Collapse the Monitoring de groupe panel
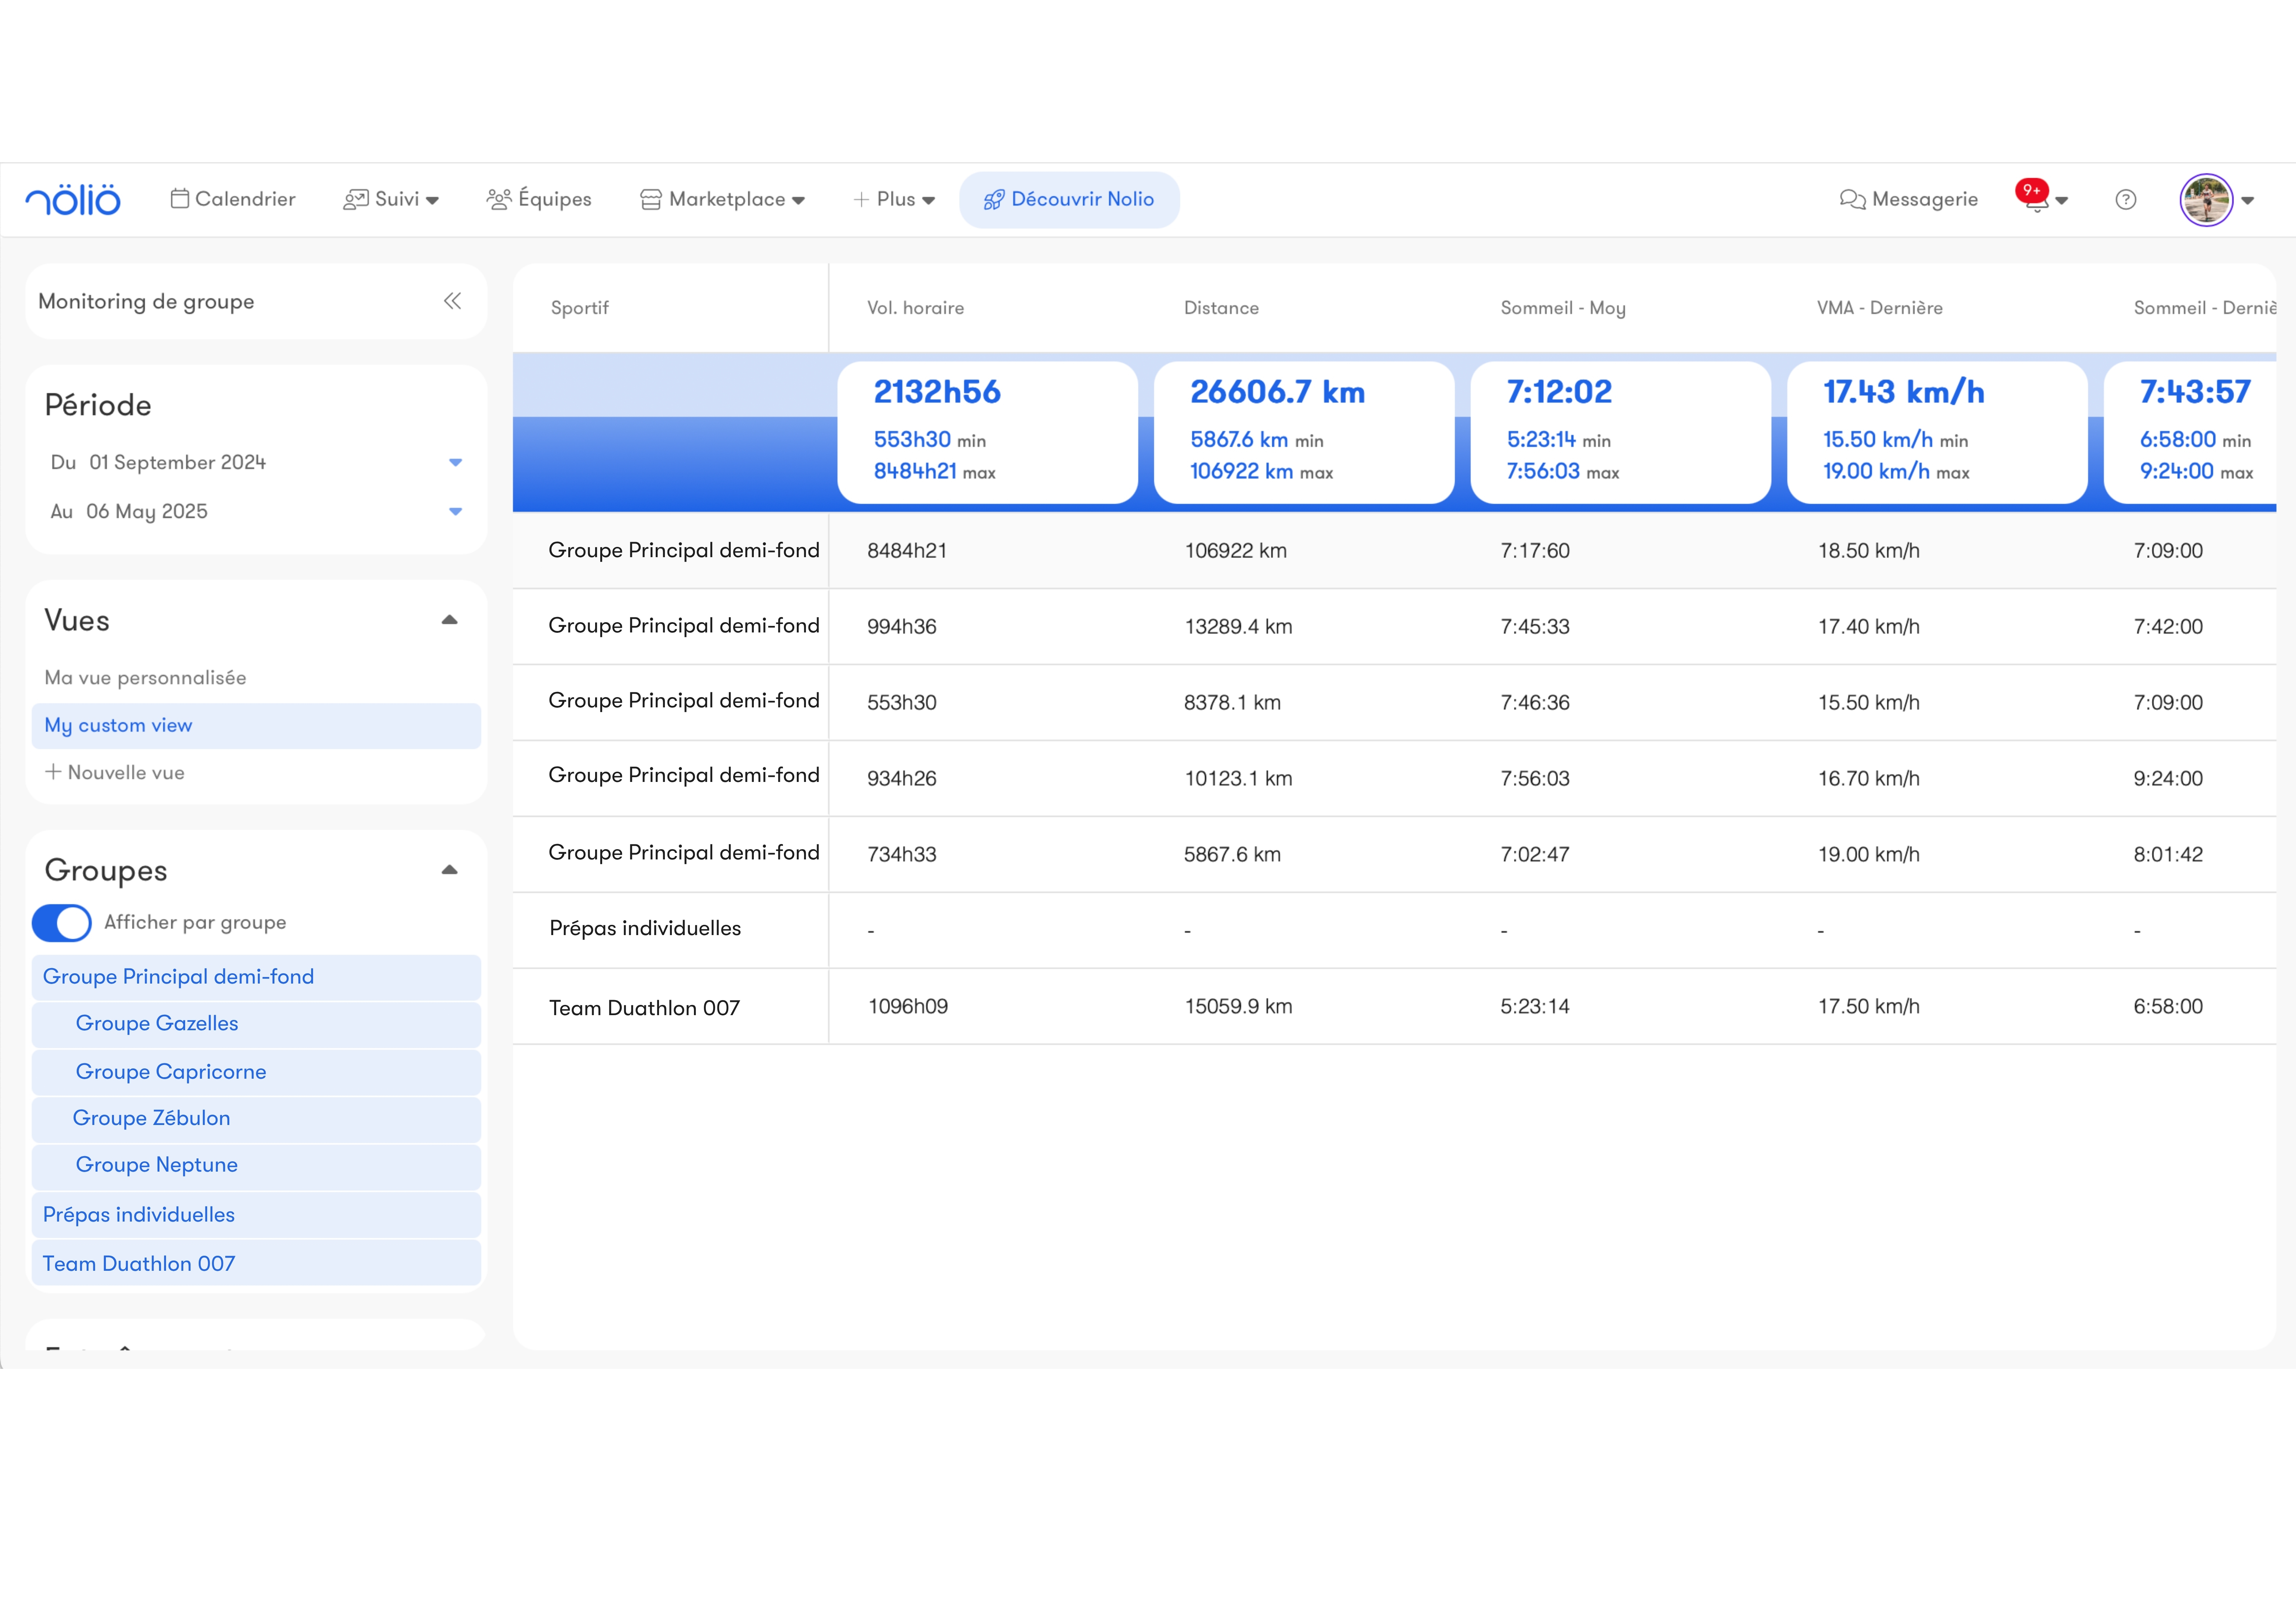Screen dimensions: 2296x1623 (452, 301)
